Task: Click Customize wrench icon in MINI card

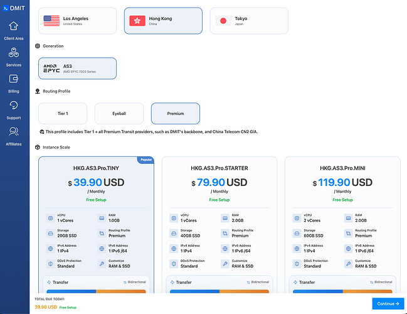Action: (x=348, y=264)
